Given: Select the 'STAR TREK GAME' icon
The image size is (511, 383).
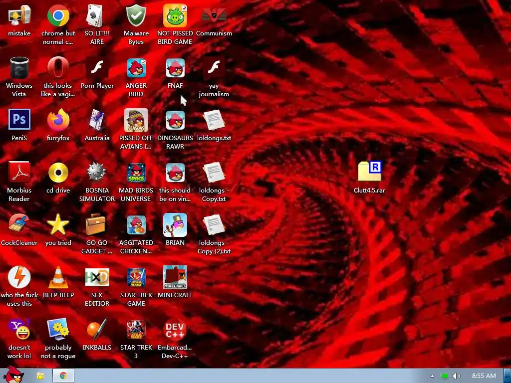Looking at the screenshot, I should coord(136,277).
